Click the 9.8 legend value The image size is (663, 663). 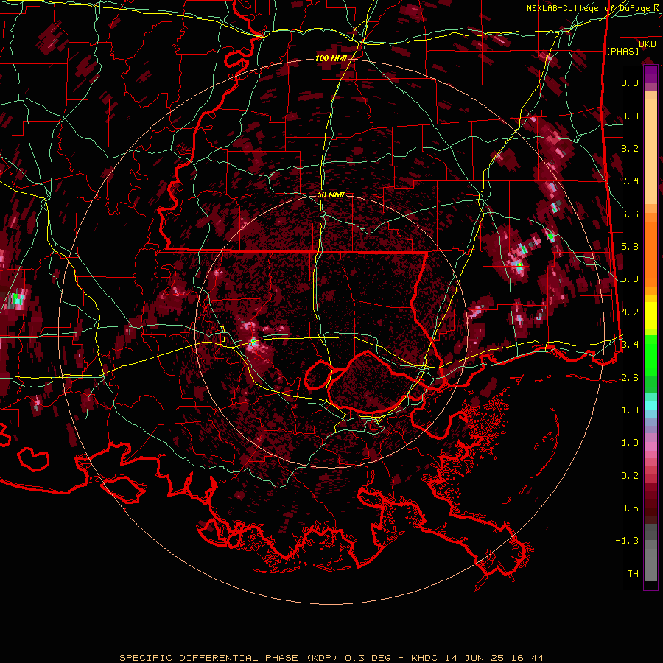(x=630, y=83)
